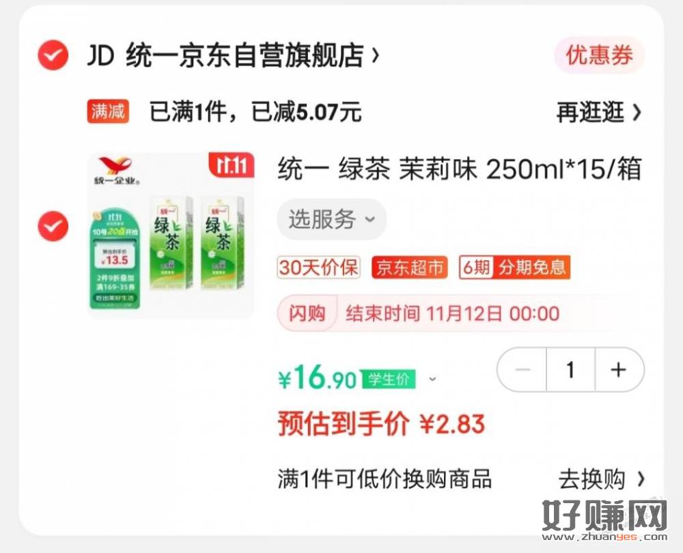Click the quantity number field
The width and height of the screenshot is (683, 553).
[x=570, y=369]
